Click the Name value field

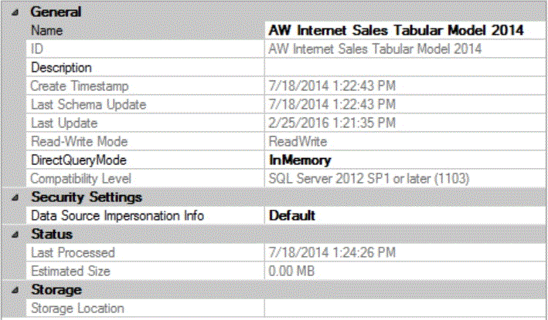coord(397,31)
